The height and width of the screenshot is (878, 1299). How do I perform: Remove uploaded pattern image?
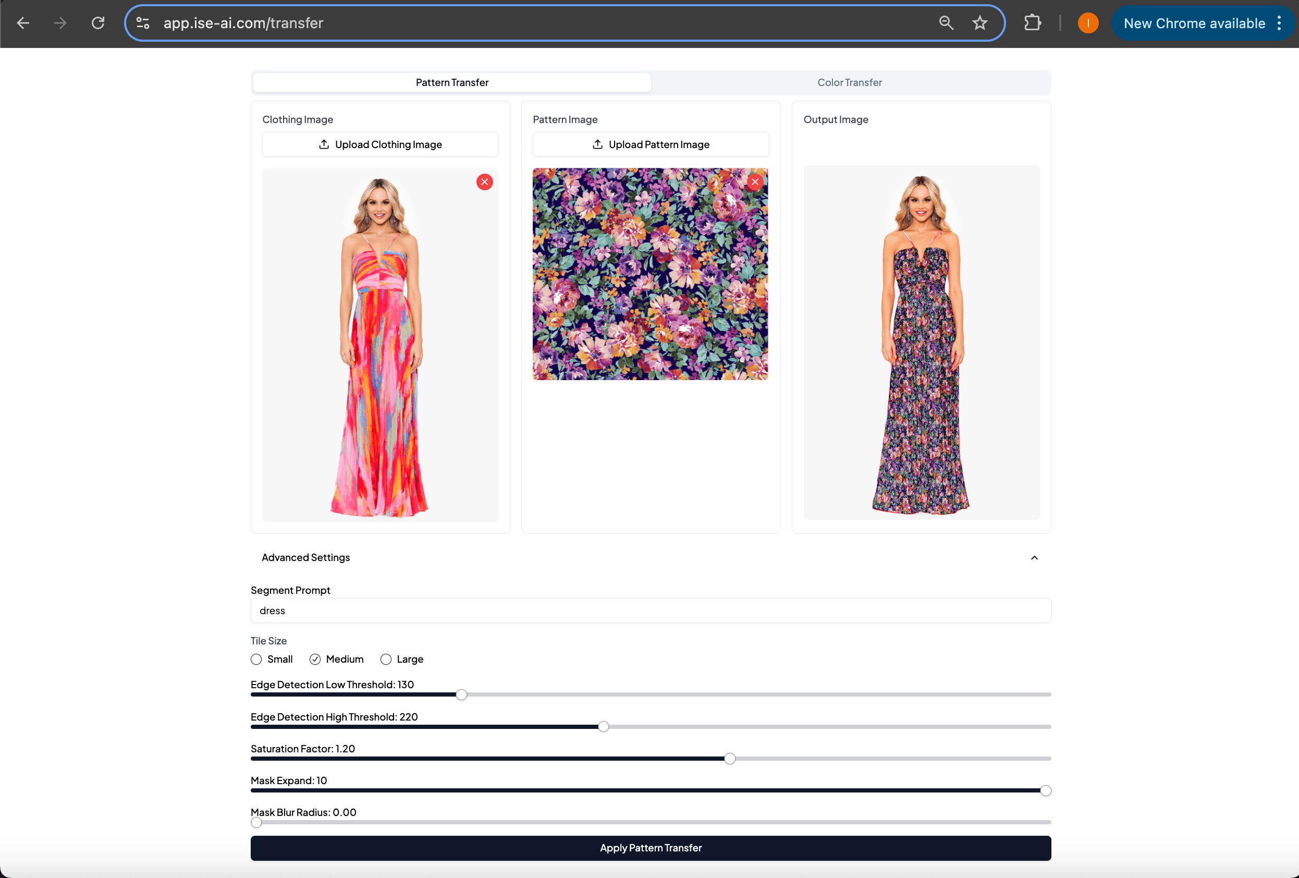click(x=754, y=181)
